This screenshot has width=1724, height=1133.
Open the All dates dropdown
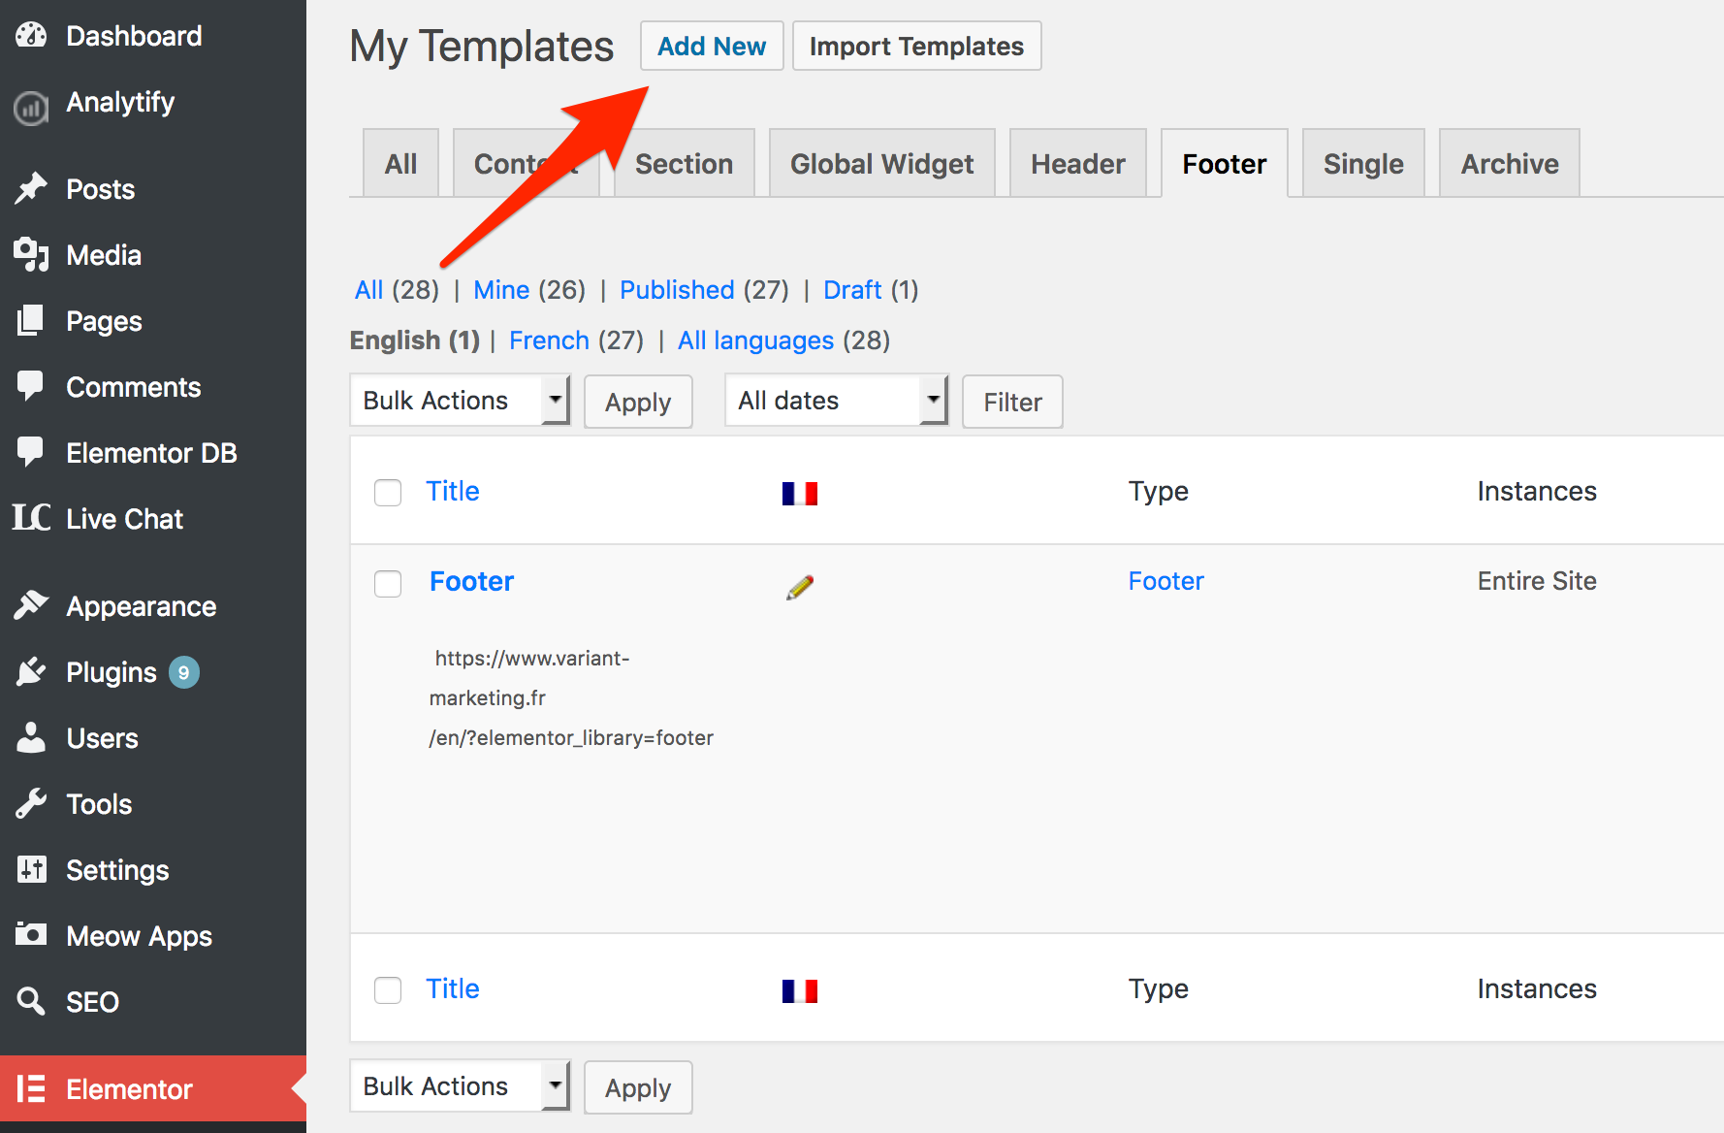pyautogui.click(x=836, y=401)
